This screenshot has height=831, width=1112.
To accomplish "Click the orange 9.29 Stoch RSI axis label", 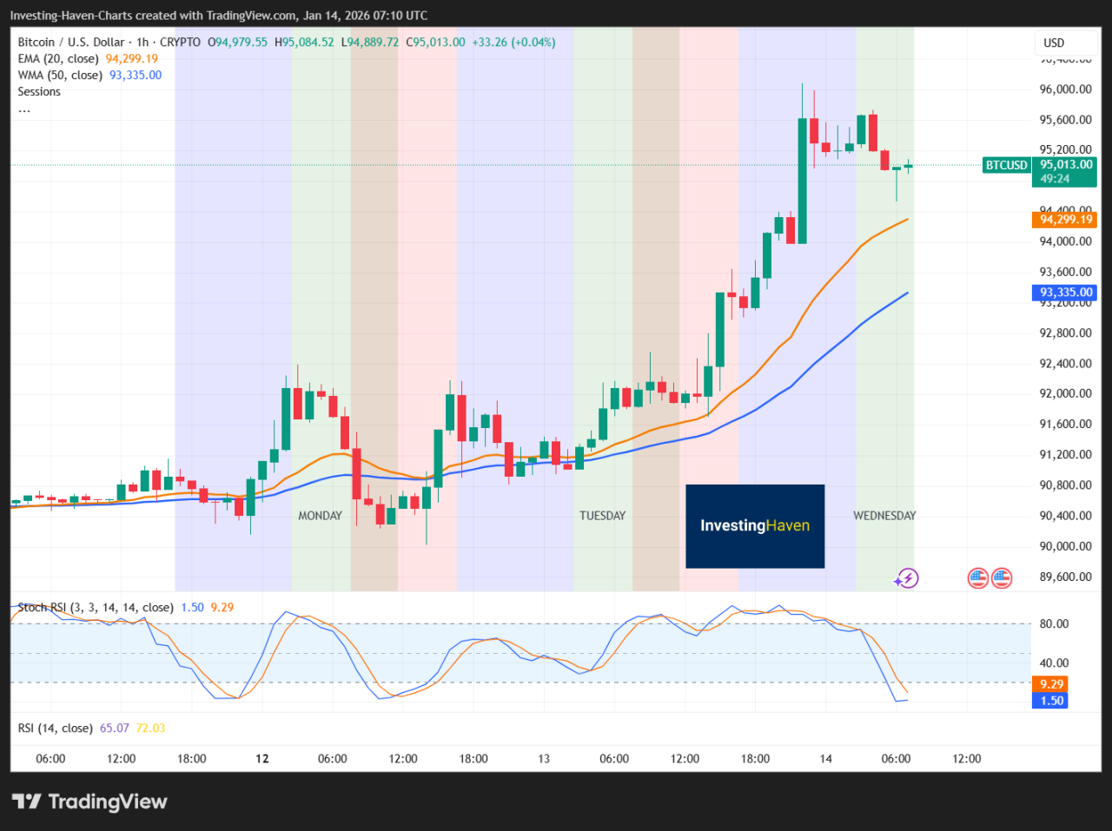I will [1050, 684].
